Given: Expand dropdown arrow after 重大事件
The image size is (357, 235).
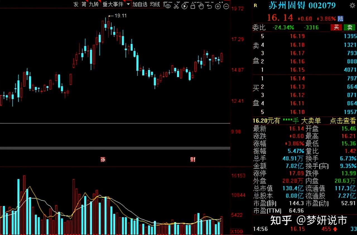Looking at the screenshot, I should [128, 4].
